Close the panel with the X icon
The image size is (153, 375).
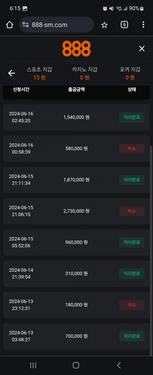(142, 49)
